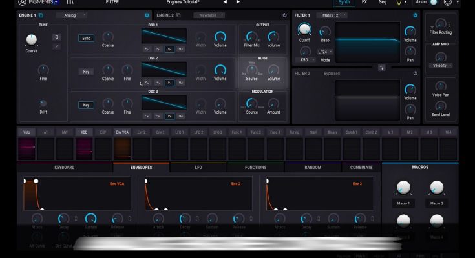Select the Env VCA modulation source slot
Screen dimensions: 475x258
(x=122, y=132)
